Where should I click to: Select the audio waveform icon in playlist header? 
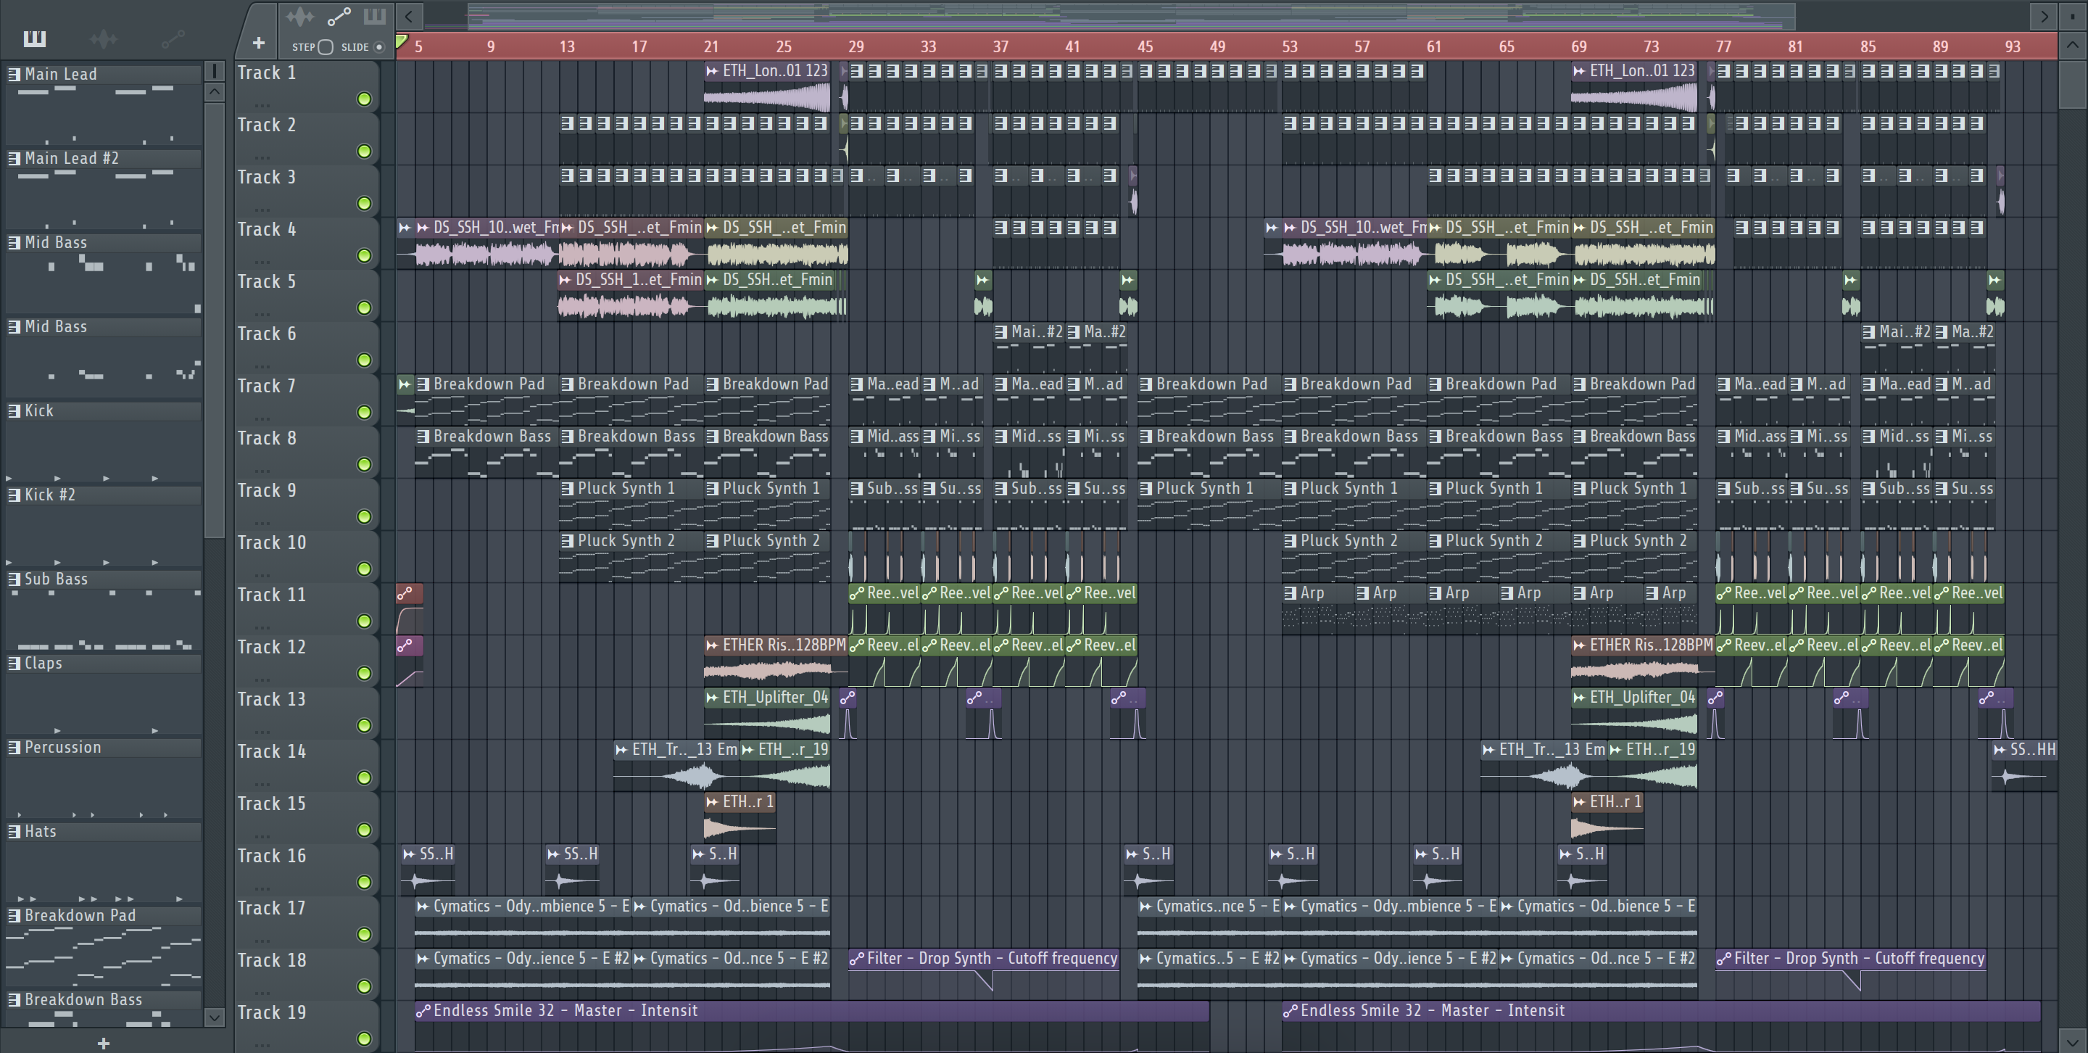tap(300, 16)
